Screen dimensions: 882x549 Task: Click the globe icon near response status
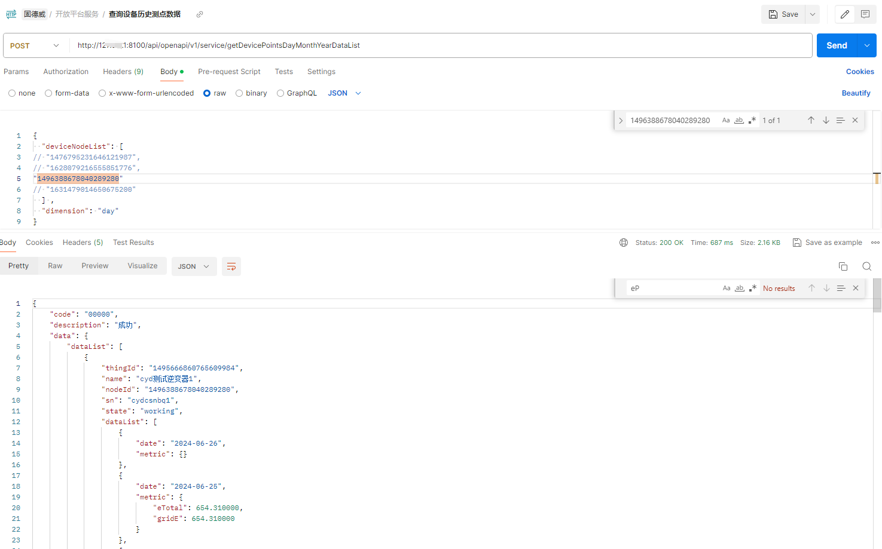[x=624, y=243]
